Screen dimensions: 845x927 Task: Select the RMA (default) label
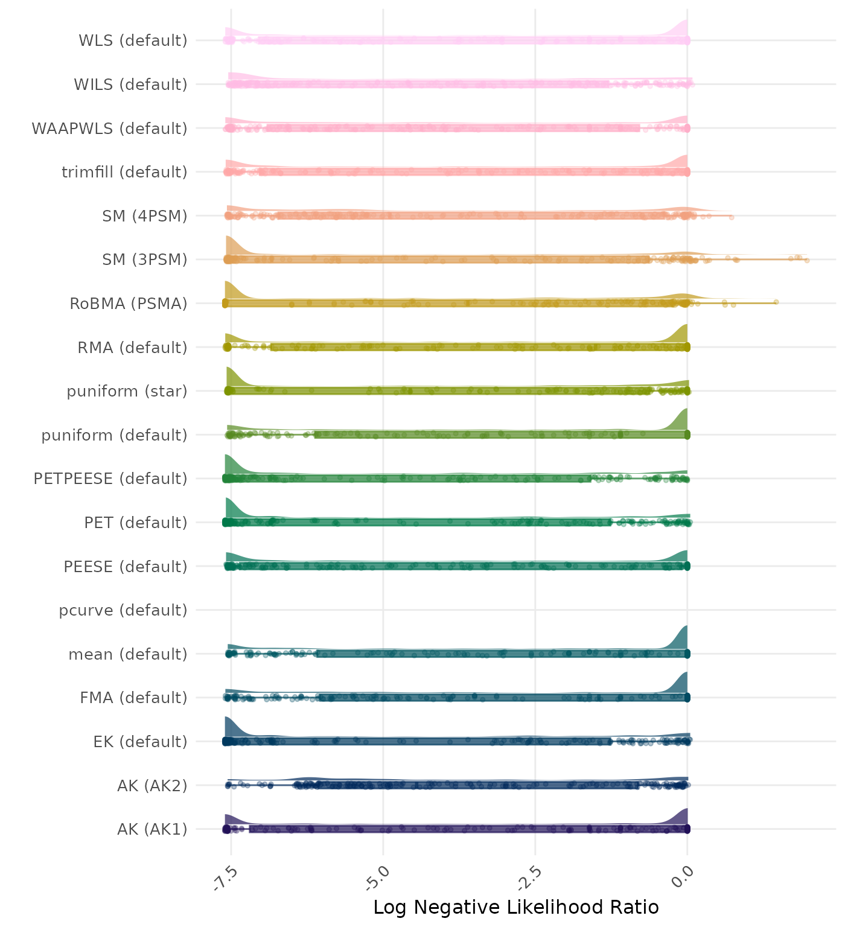(132, 348)
